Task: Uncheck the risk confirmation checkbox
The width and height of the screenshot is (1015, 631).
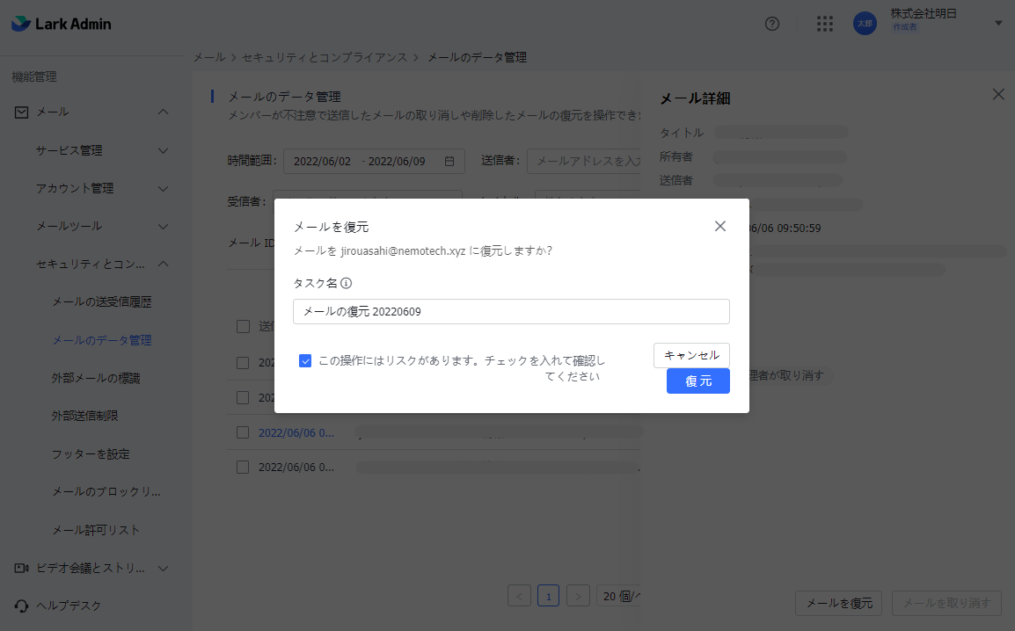Action: 305,360
